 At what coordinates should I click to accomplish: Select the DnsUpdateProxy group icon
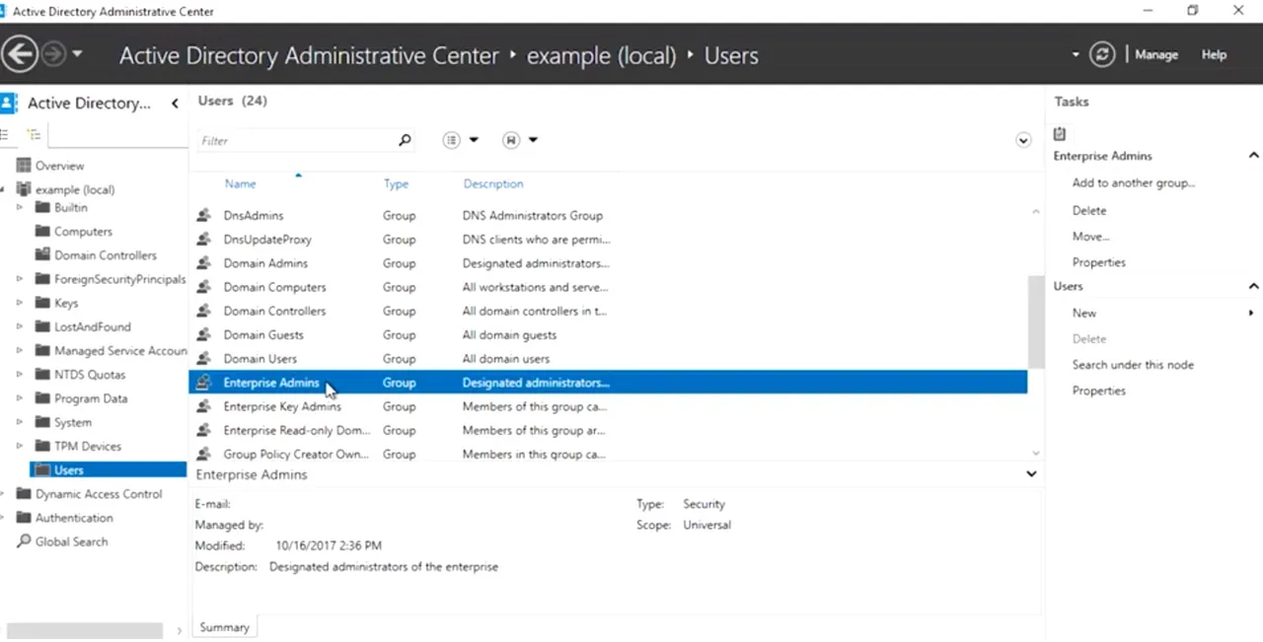click(x=203, y=239)
